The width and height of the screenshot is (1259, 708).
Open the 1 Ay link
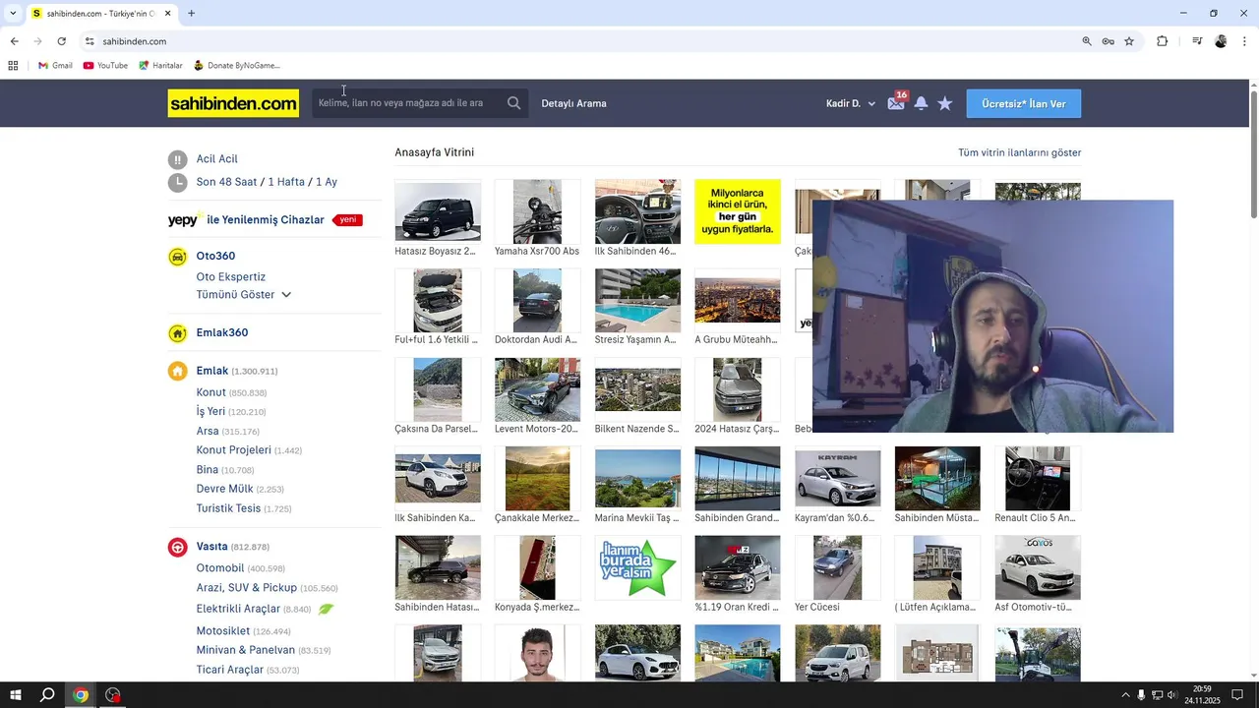pyautogui.click(x=327, y=182)
